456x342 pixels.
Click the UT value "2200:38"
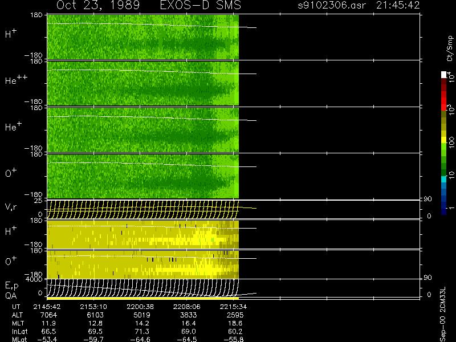[140, 307]
